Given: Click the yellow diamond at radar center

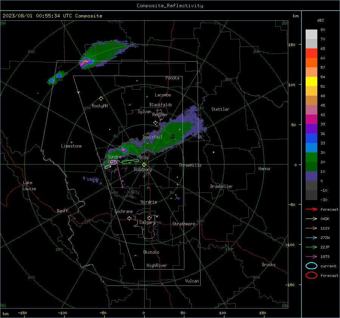Looking at the screenshot, I should (x=144, y=165).
